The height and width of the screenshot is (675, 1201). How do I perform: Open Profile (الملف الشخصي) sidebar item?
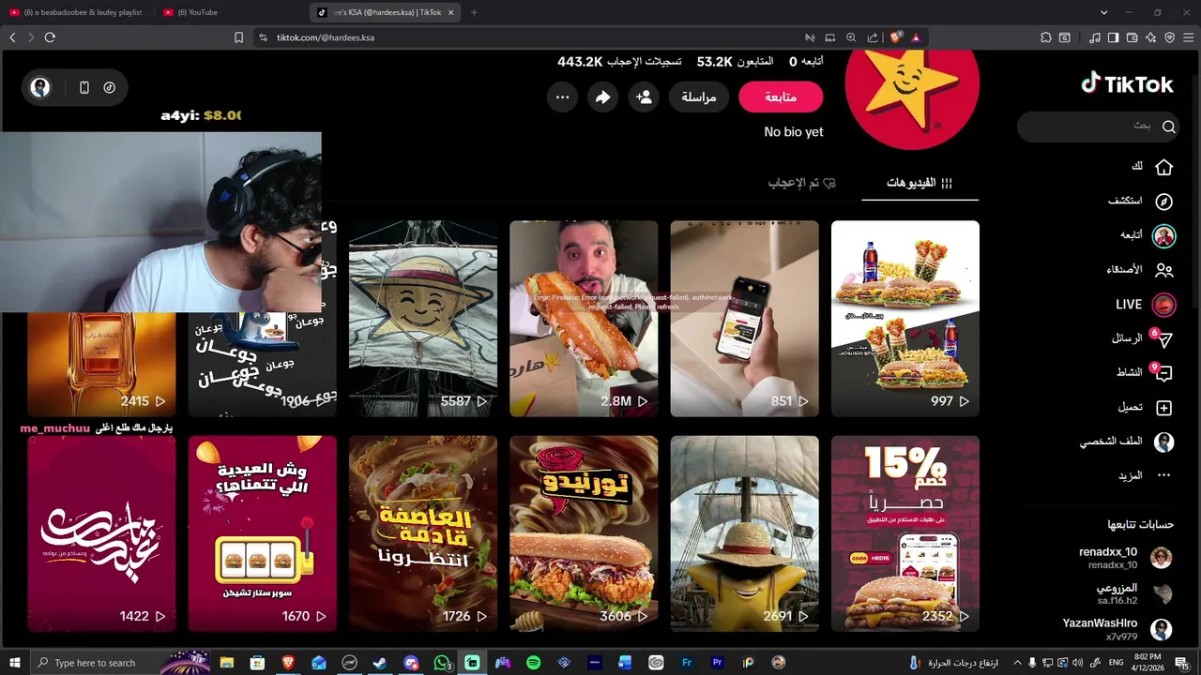1127,442
